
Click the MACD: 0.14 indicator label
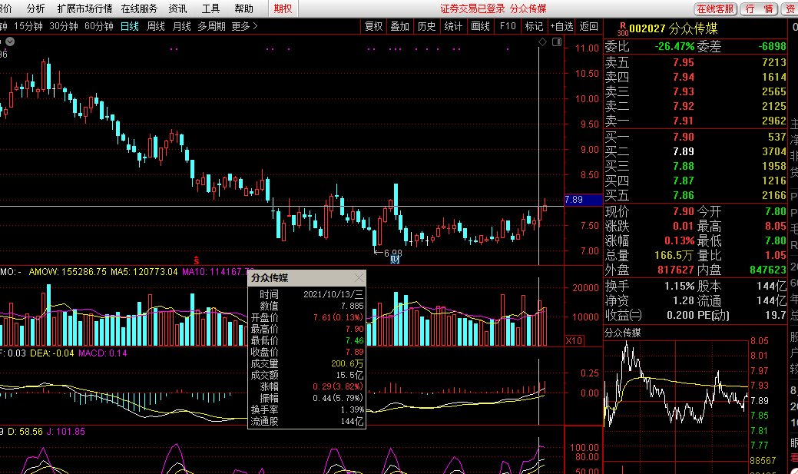[103, 353]
